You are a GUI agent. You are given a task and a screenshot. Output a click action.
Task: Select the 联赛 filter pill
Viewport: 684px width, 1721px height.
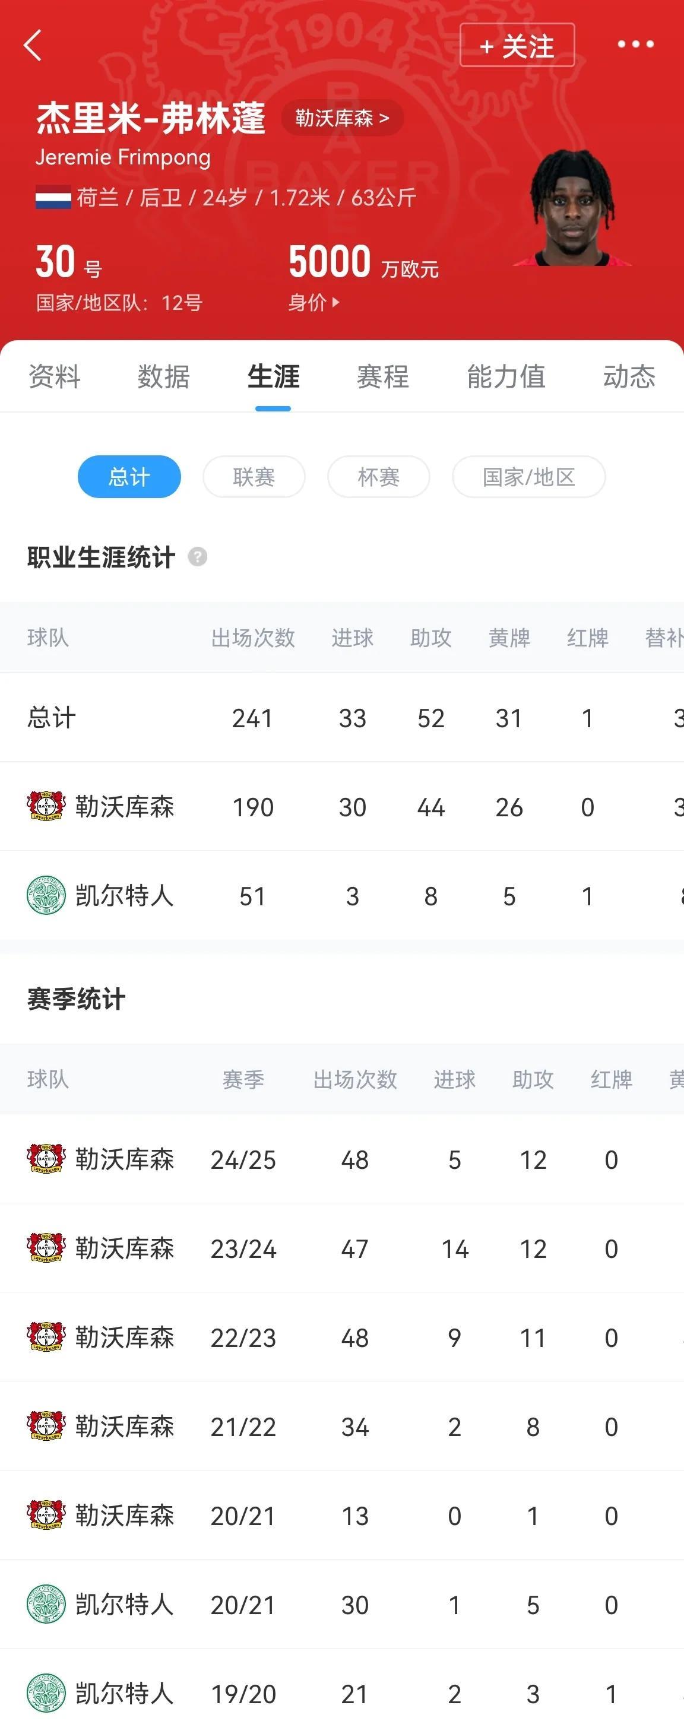point(254,477)
